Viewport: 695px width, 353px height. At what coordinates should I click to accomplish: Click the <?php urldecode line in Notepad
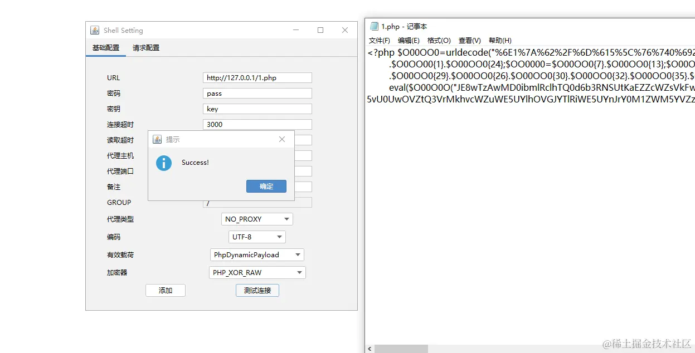point(531,53)
